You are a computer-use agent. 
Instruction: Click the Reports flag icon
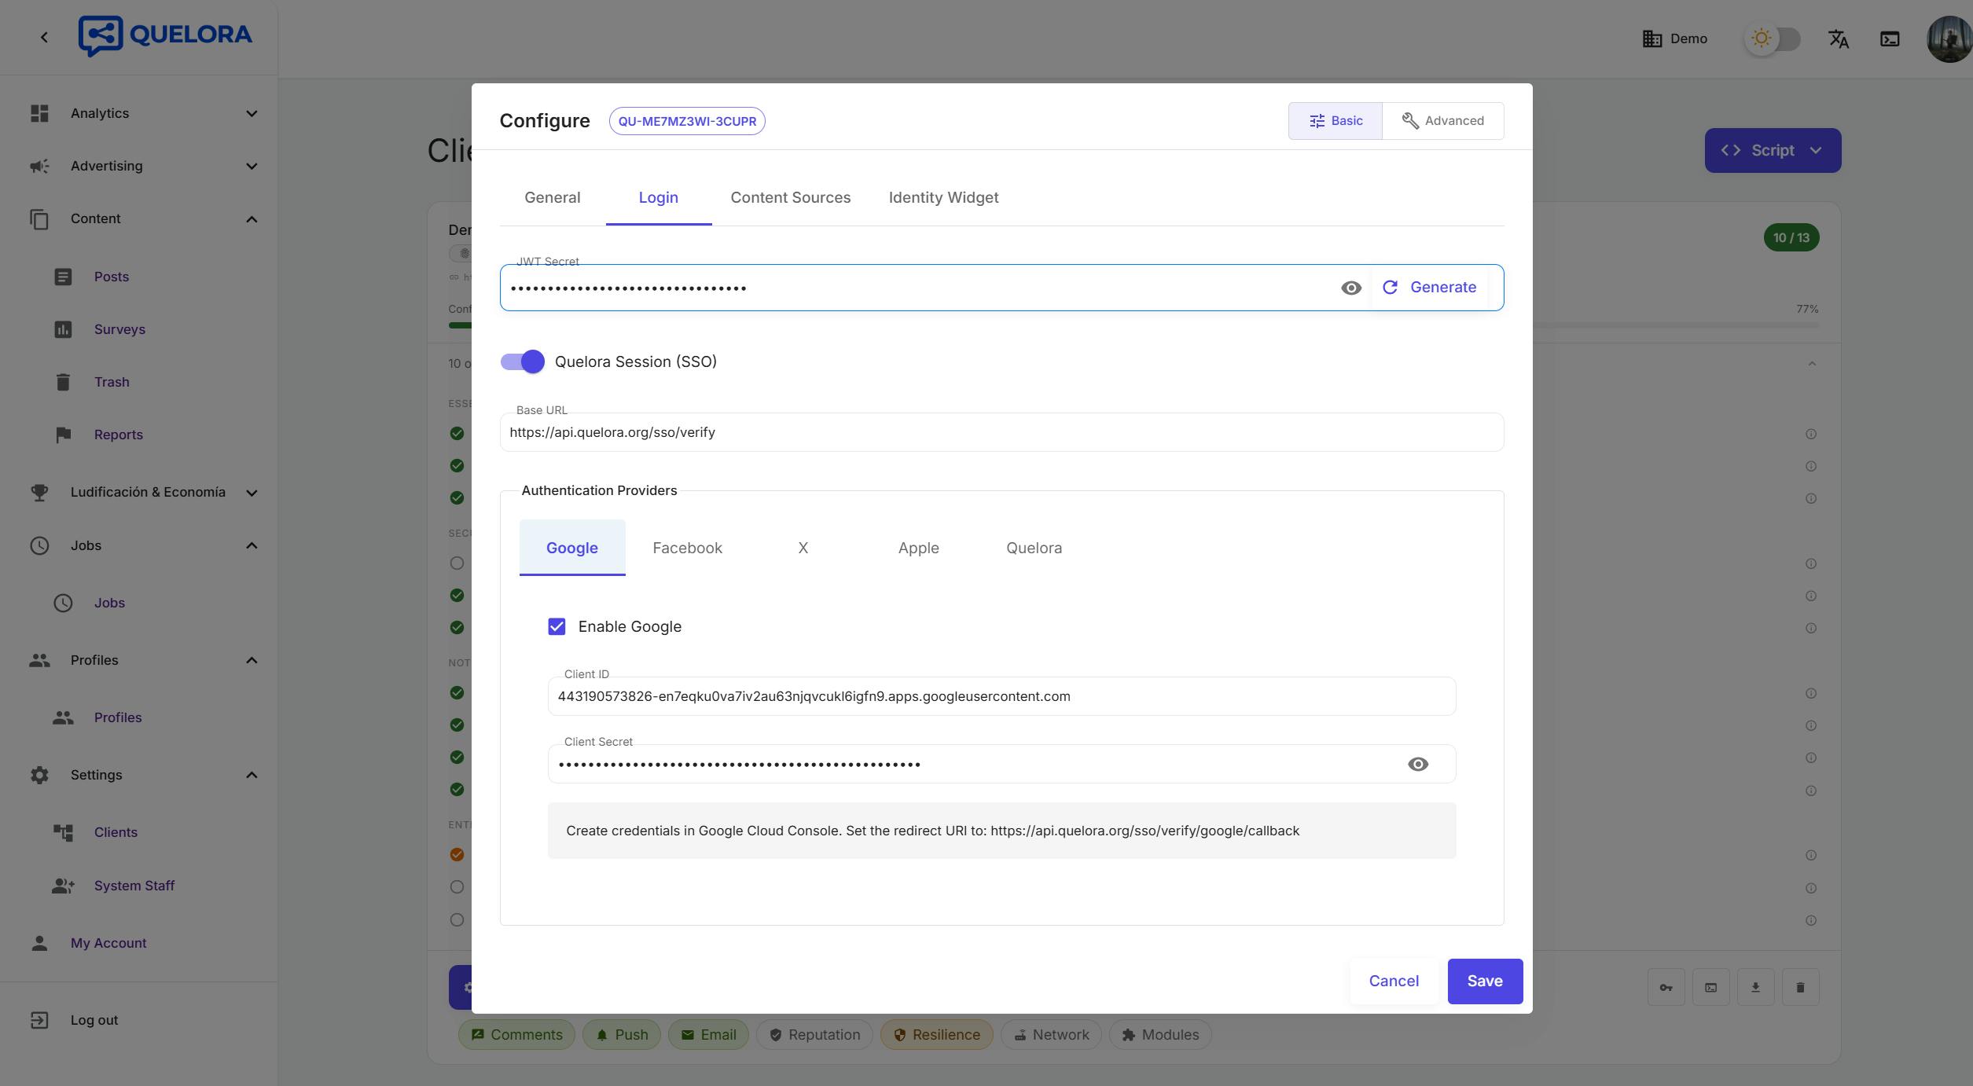63,435
